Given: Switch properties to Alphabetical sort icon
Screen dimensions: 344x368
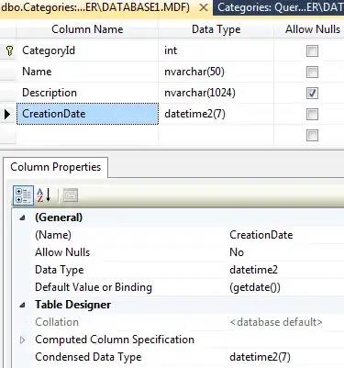Looking at the screenshot, I should 44,195.
